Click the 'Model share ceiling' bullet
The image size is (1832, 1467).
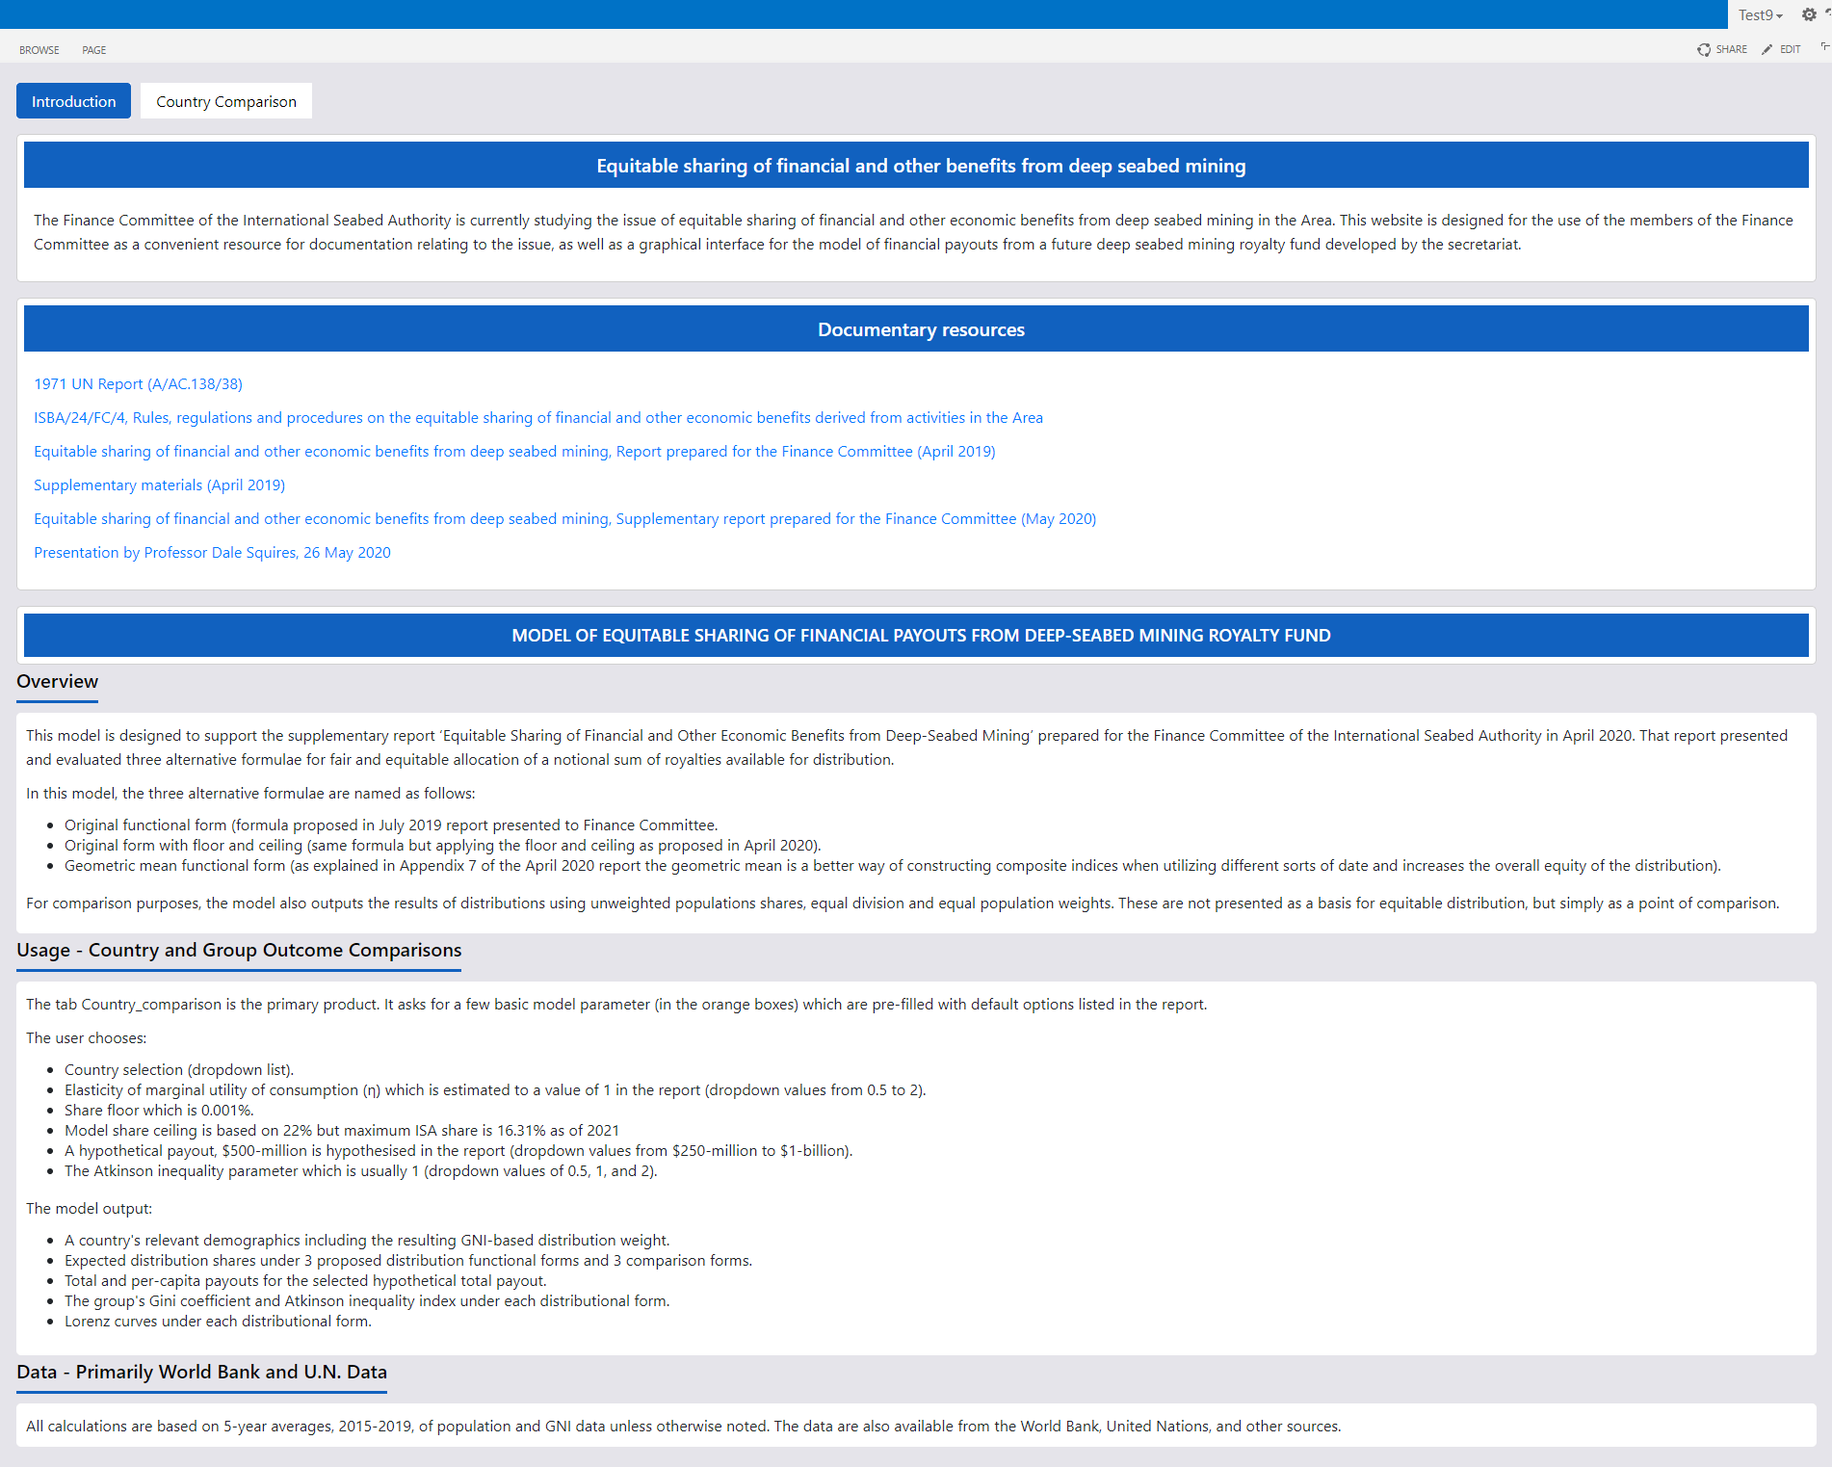point(342,1130)
